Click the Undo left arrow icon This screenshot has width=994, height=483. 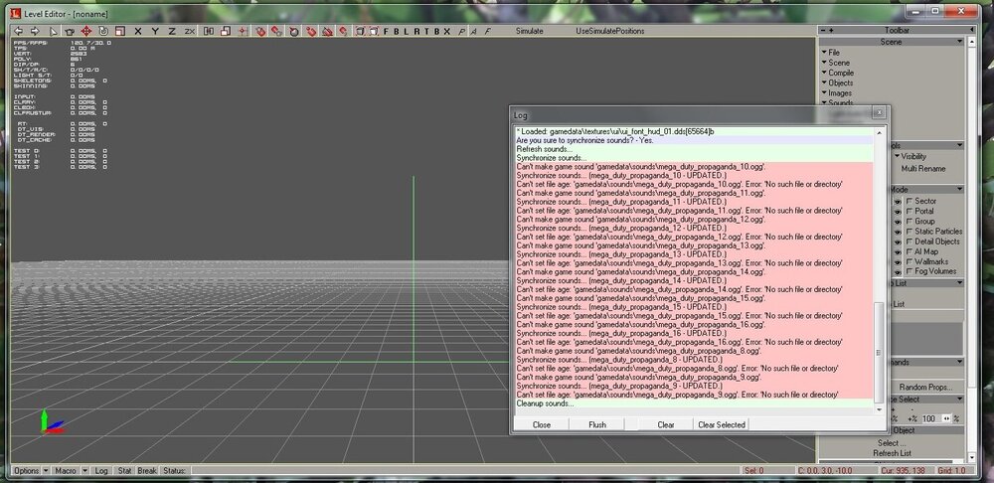tap(19, 31)
